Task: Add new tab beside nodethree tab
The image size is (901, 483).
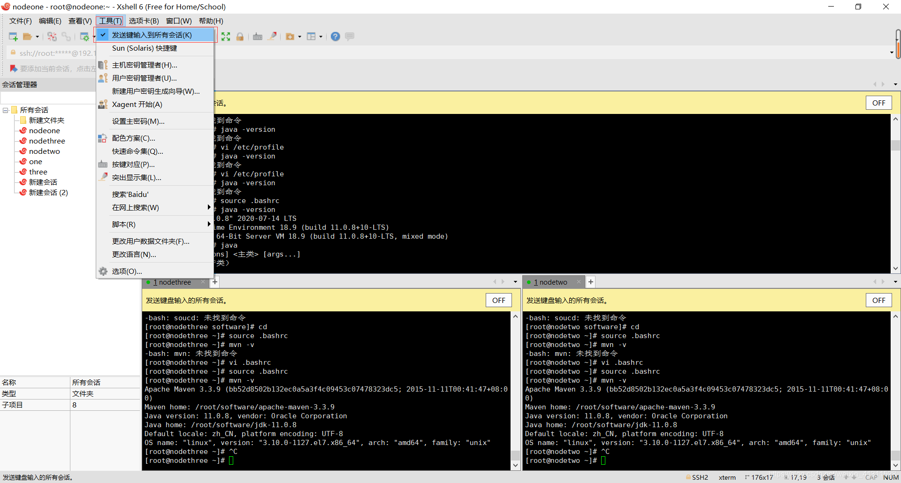Action: click(214, 282)
